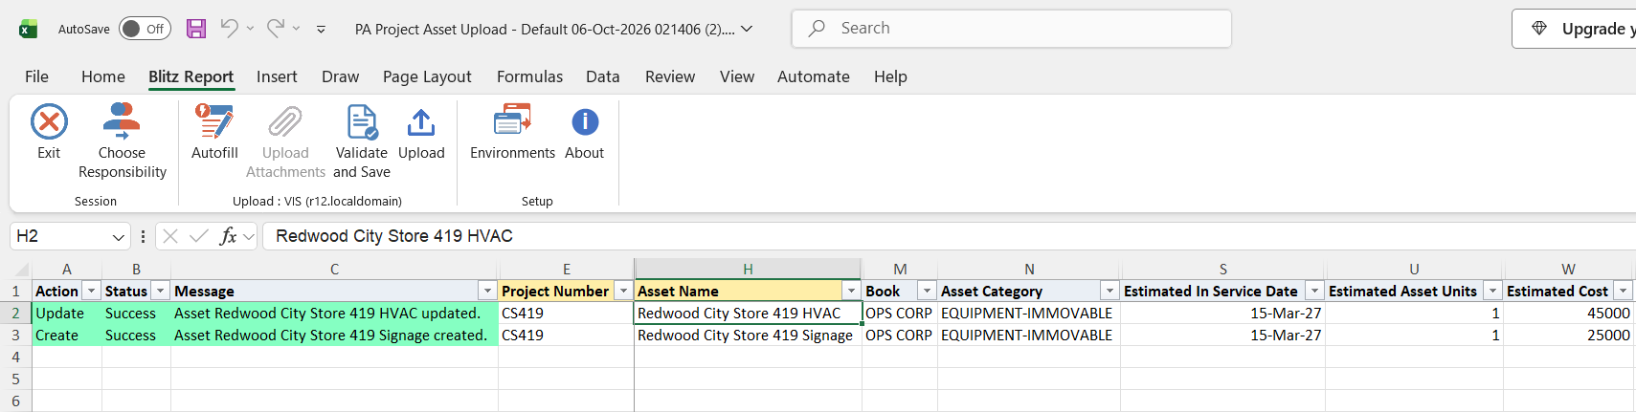The height and width of the screenshot is (412, 1636).
Task: Switch to the Draw tab
Action: [341, 76]
